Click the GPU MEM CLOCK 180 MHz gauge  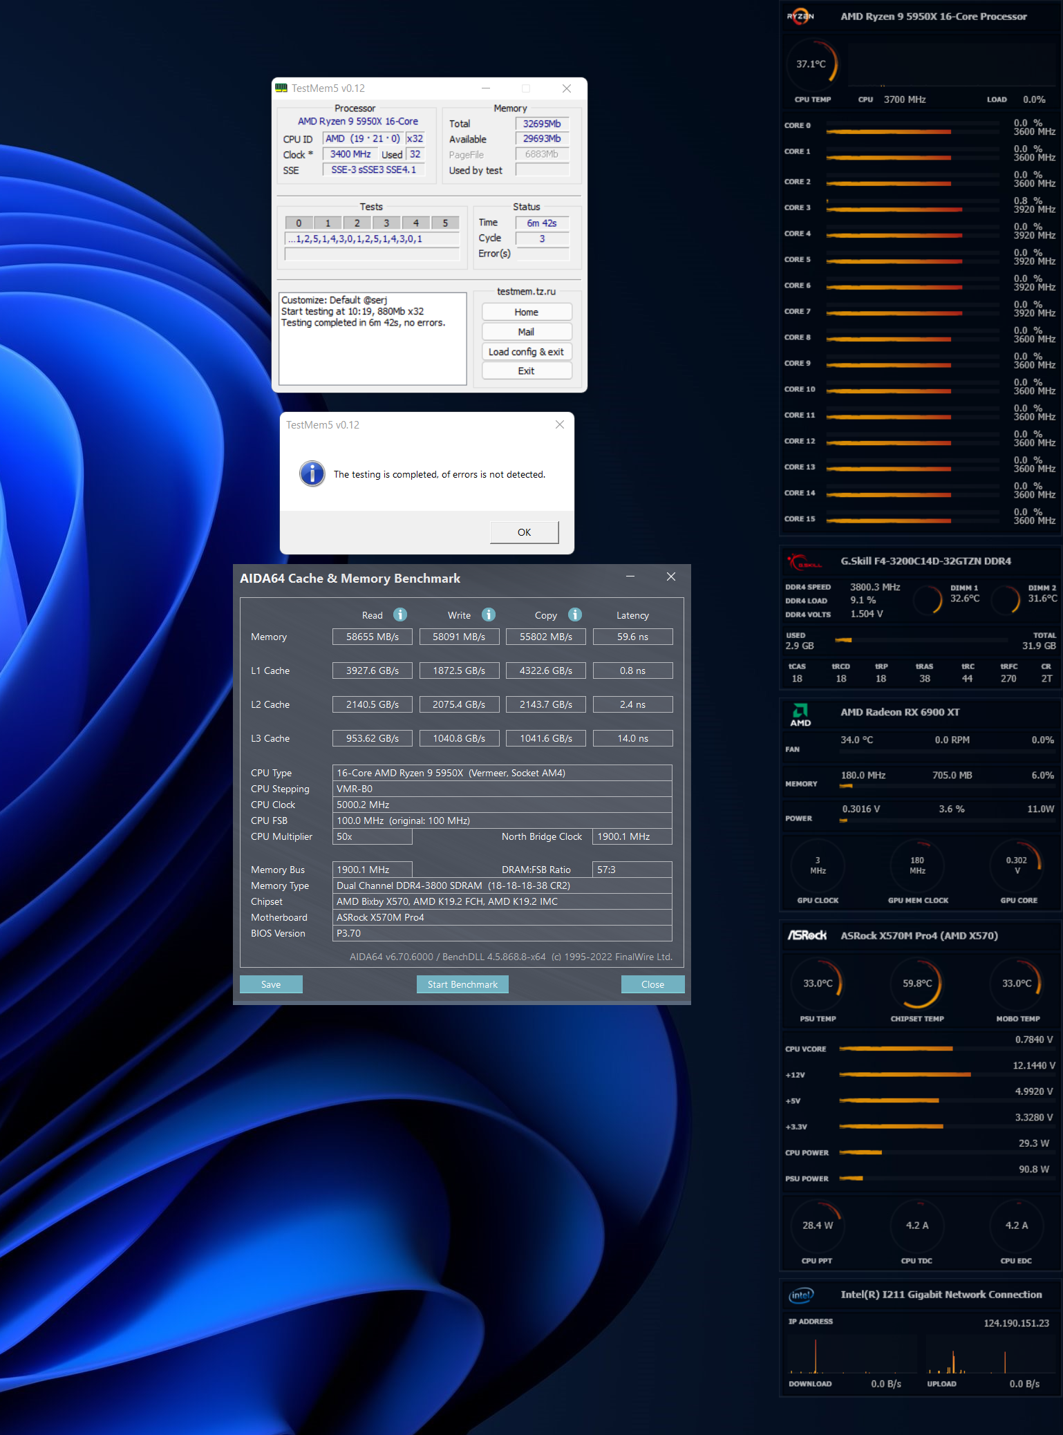coord(917,865)
